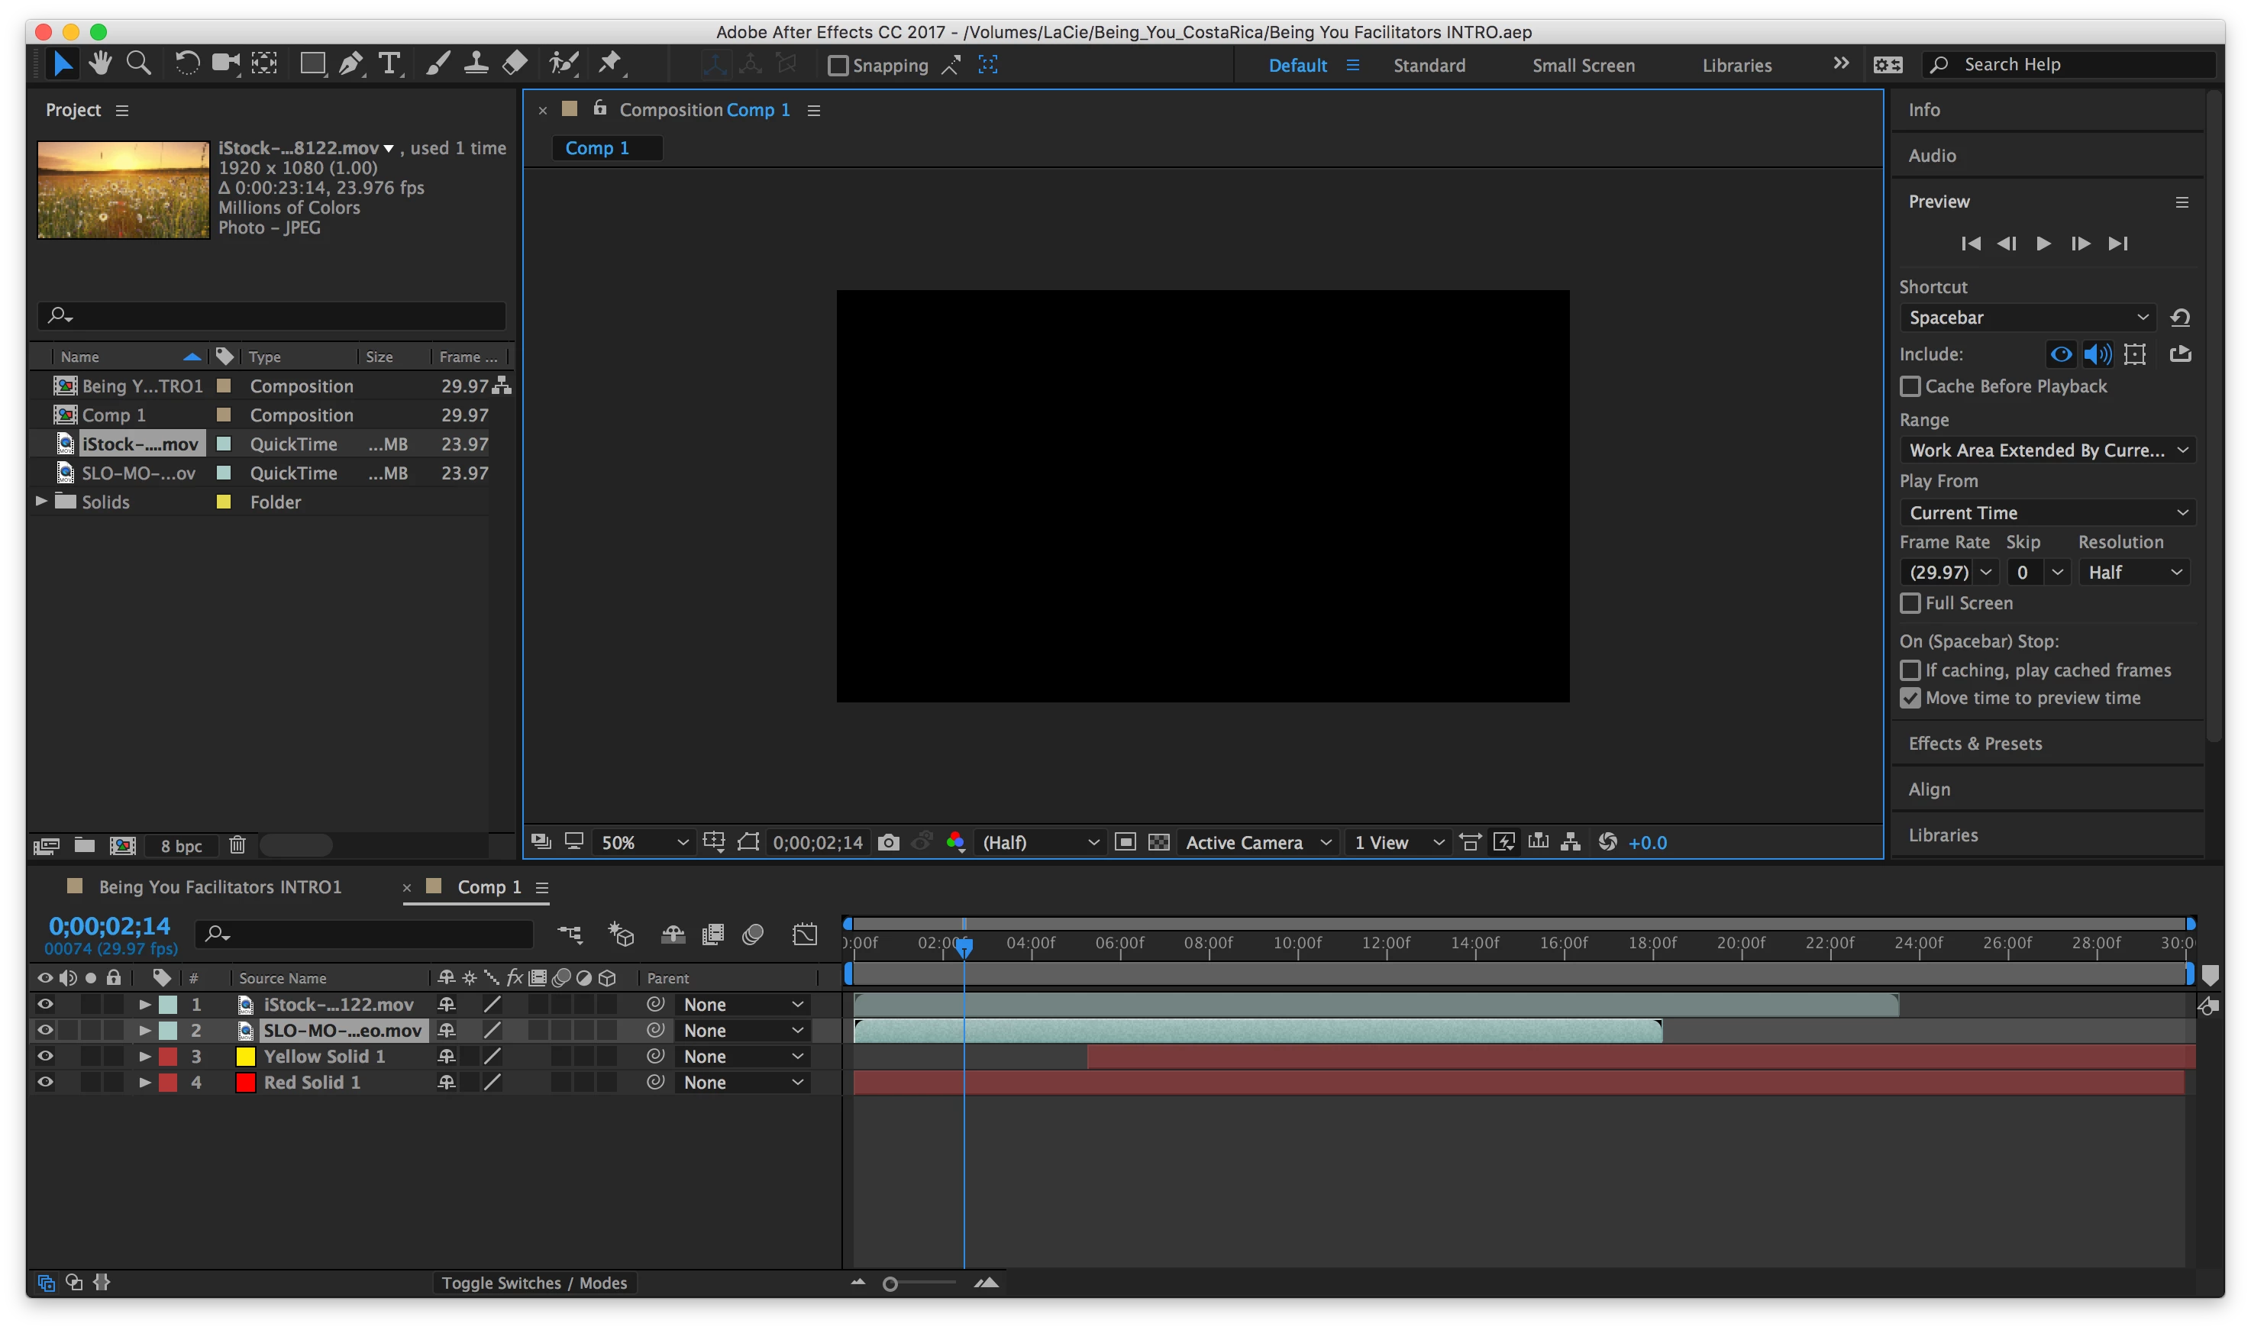Open the Spacebar shortcut dropdown
The height and width of the screenshot is (1330, 2251).
pos(2028,318)
